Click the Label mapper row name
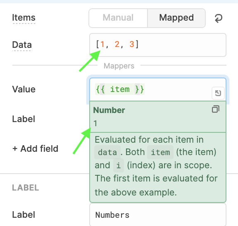Viewport: 238px width, 226px height. coord(24,119)
